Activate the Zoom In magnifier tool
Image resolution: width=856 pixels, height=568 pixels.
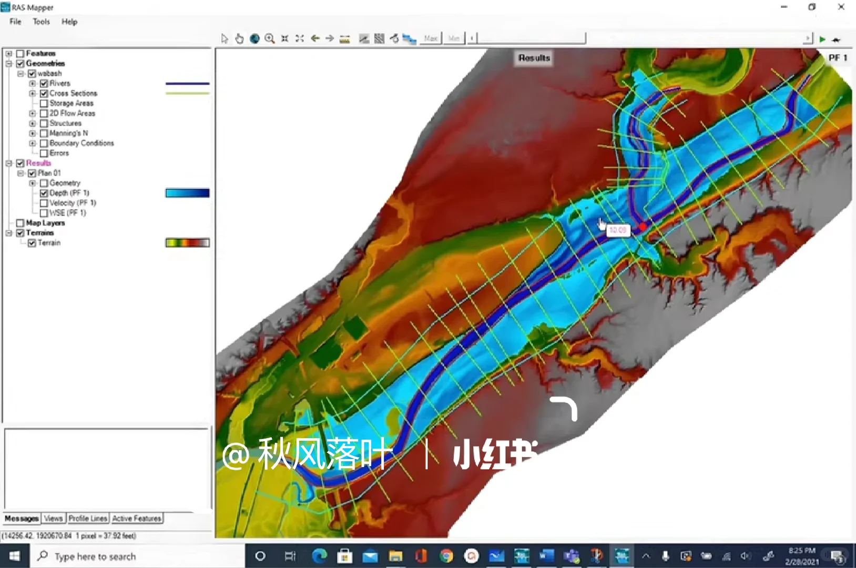point(270,38)
